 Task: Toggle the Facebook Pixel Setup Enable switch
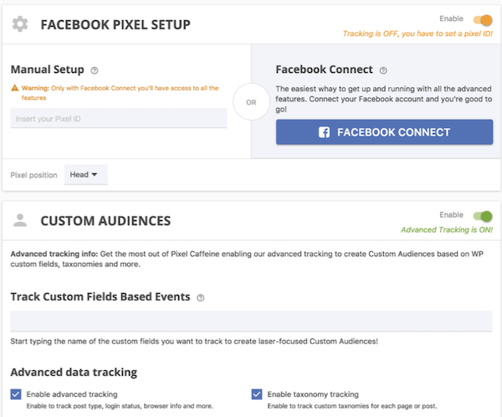pos(483,20)
